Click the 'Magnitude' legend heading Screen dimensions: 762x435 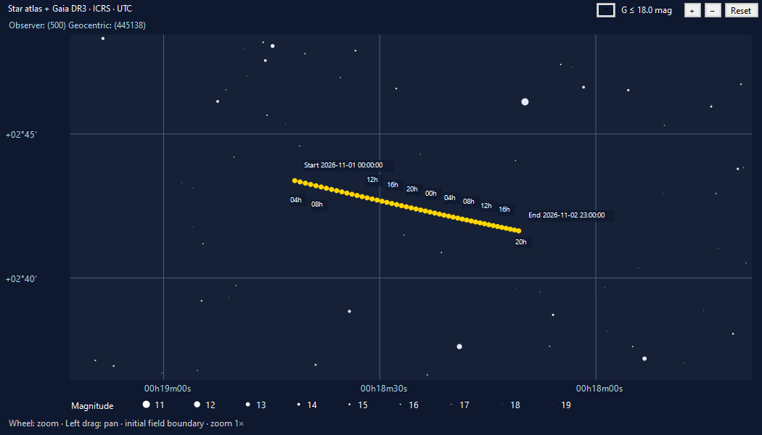(92, 406)
